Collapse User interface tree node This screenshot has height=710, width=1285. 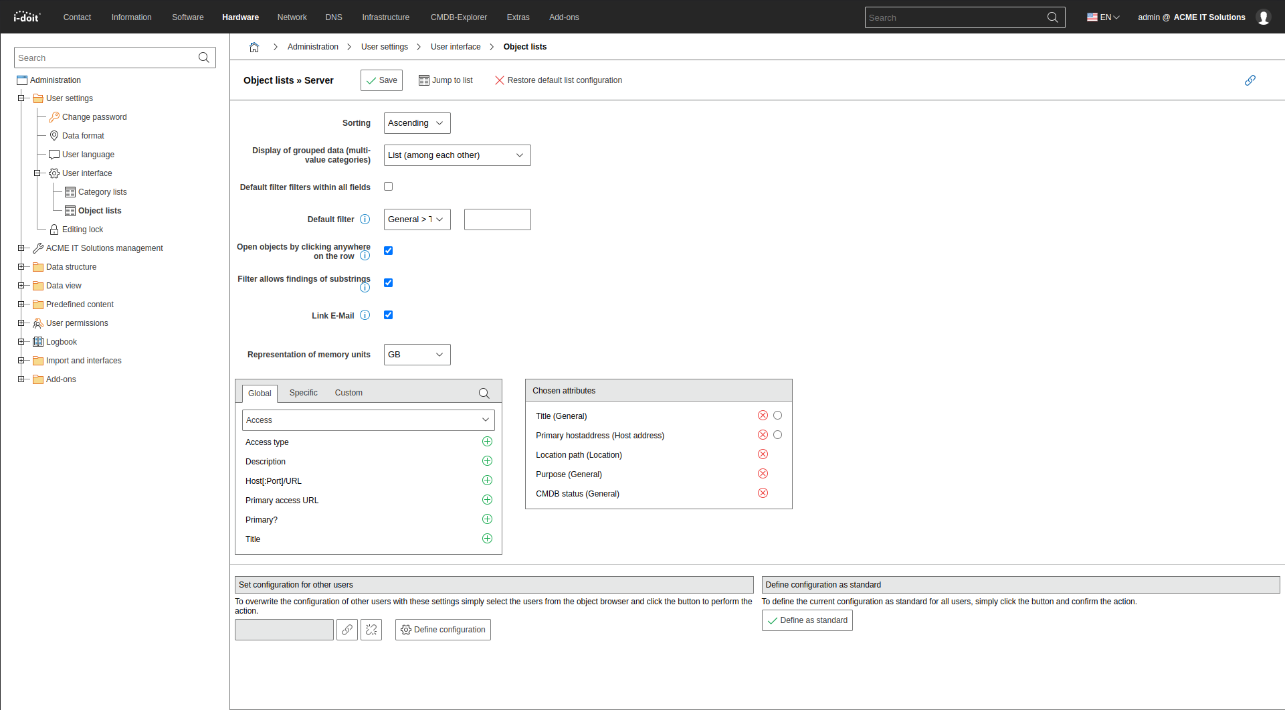tap(37, 173)
